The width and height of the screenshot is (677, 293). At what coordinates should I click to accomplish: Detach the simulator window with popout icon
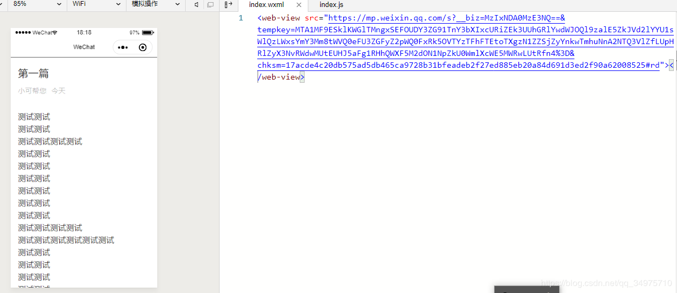pos(210,4)
